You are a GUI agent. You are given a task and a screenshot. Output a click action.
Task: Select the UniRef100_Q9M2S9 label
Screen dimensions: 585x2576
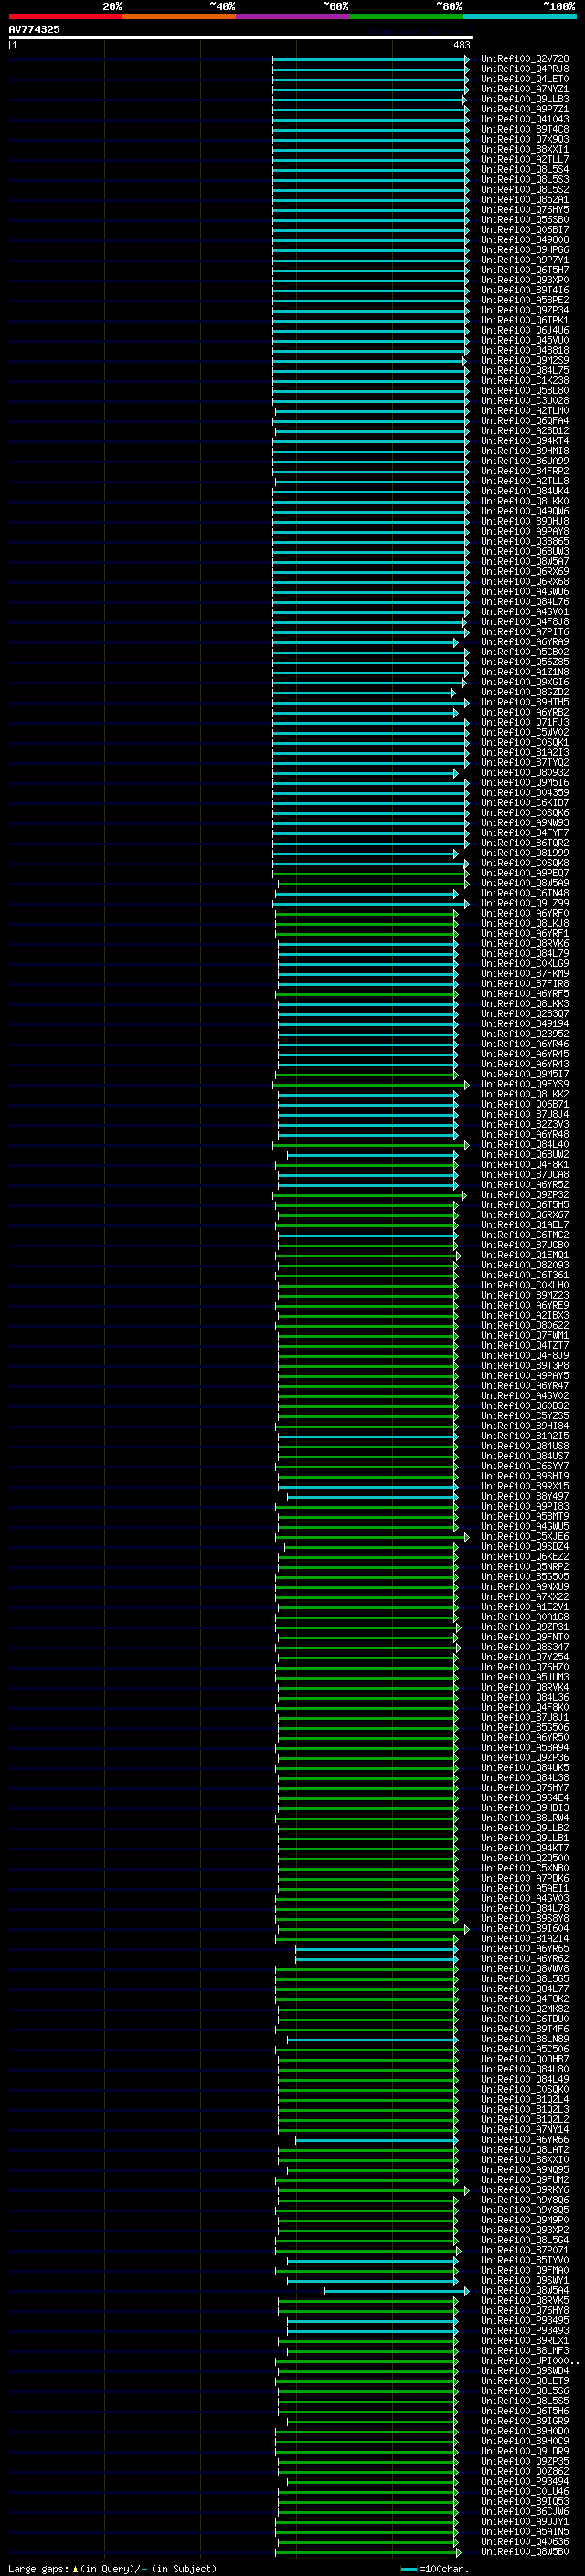525,360
